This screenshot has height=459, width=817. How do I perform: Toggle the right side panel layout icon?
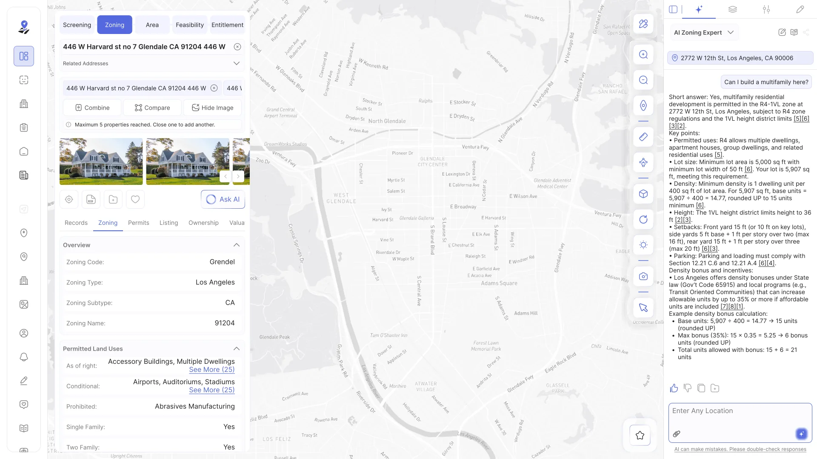click(673, 9)
